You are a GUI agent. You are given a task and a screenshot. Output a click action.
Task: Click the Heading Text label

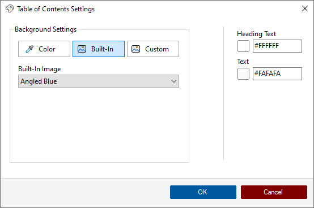click(256, 34)
